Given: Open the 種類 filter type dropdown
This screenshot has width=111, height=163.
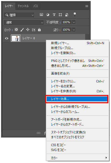Looking at the screenshot, I should click(19, 15).
